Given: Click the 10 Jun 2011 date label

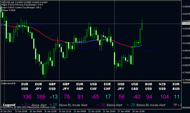Looking at the screenshot, I should coord(6,111).
